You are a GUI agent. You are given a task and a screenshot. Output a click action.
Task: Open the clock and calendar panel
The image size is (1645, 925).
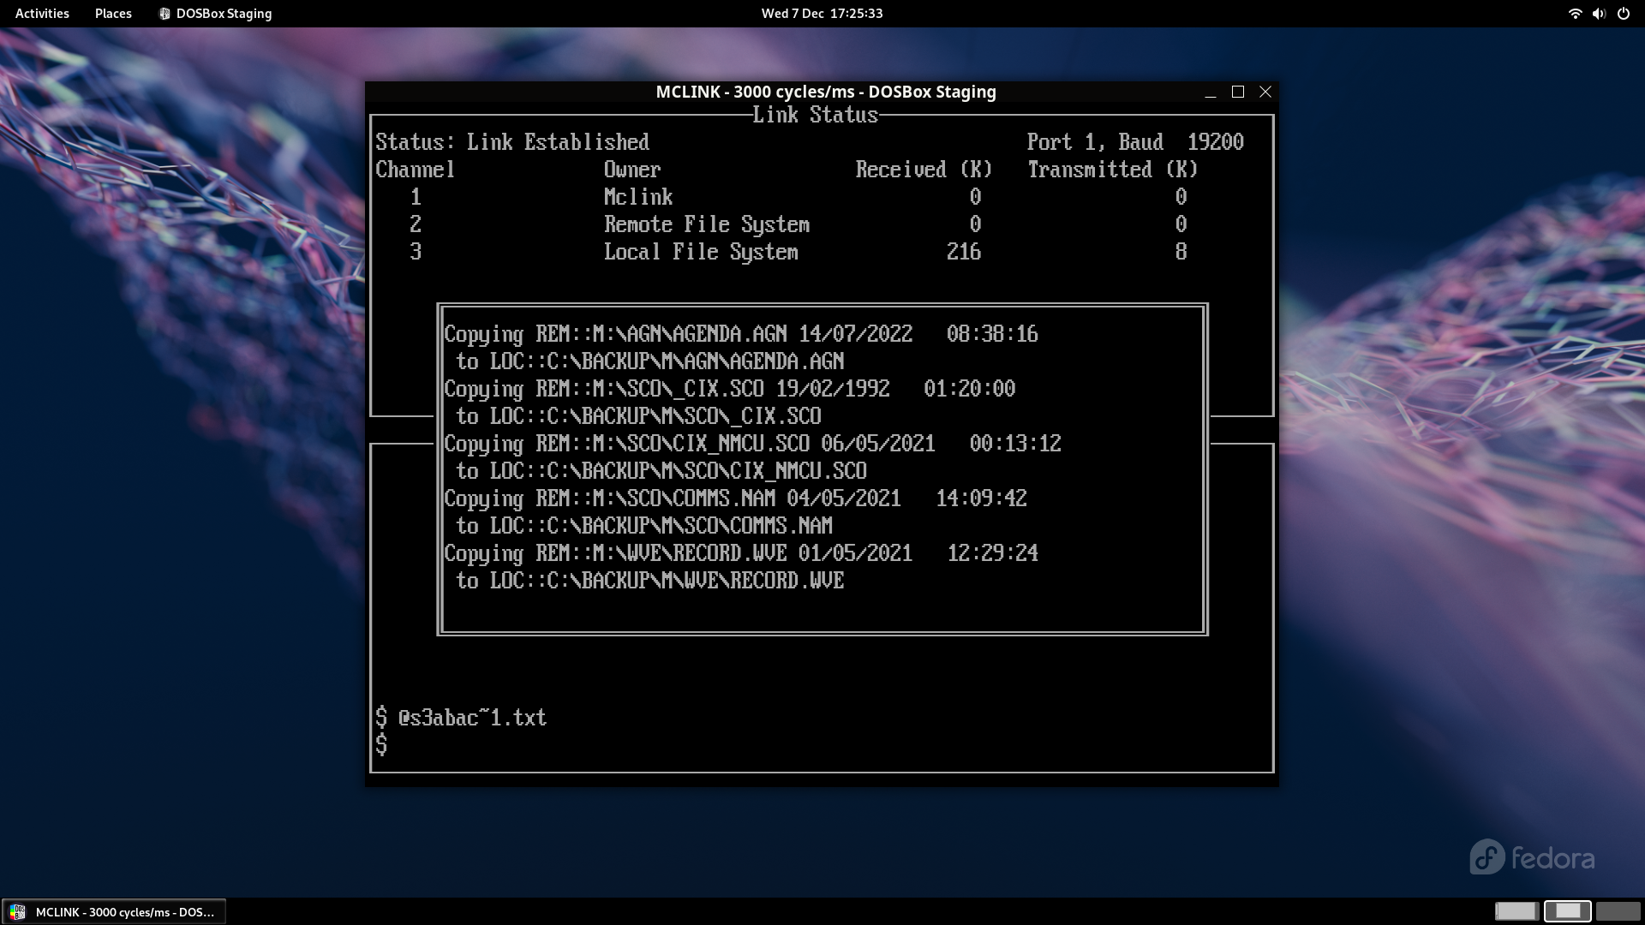[822, 14]
